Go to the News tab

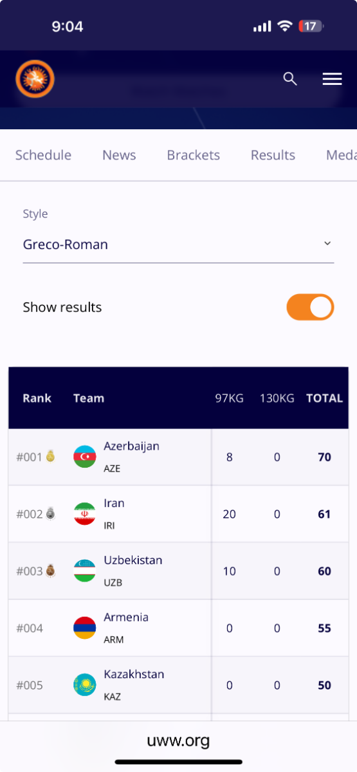(x=119, y=155)
